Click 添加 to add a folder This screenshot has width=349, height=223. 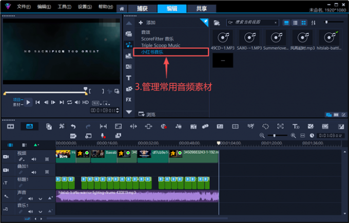click(x=147, y=23)
